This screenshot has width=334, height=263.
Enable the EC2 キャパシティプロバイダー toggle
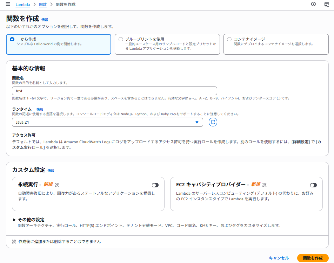[313, 185]
